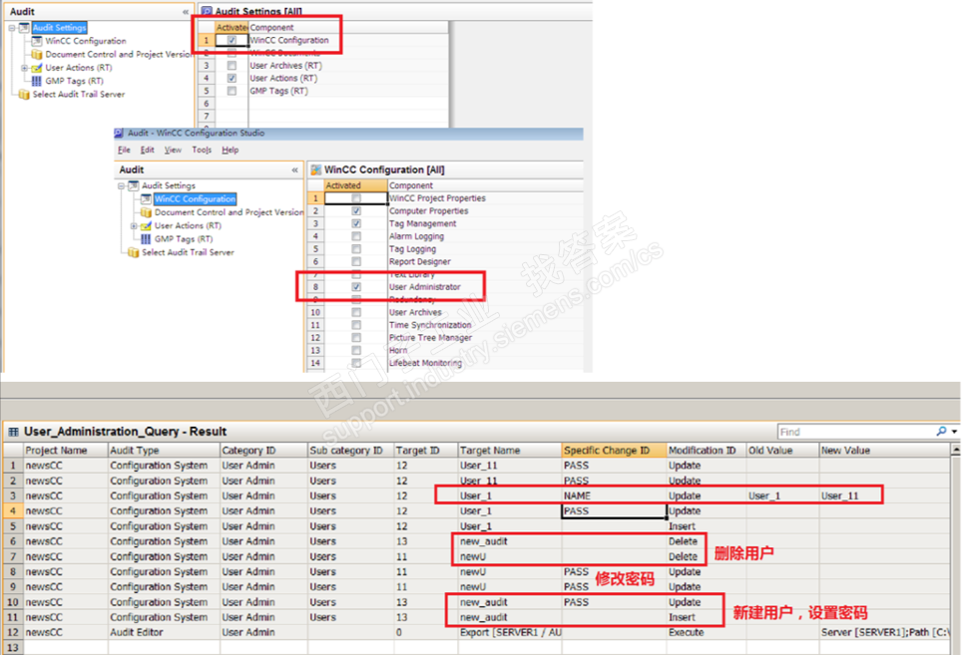965x655 pixels.
Task: Sort by Specific Change ID column header
Action: (x=614, y=451)
